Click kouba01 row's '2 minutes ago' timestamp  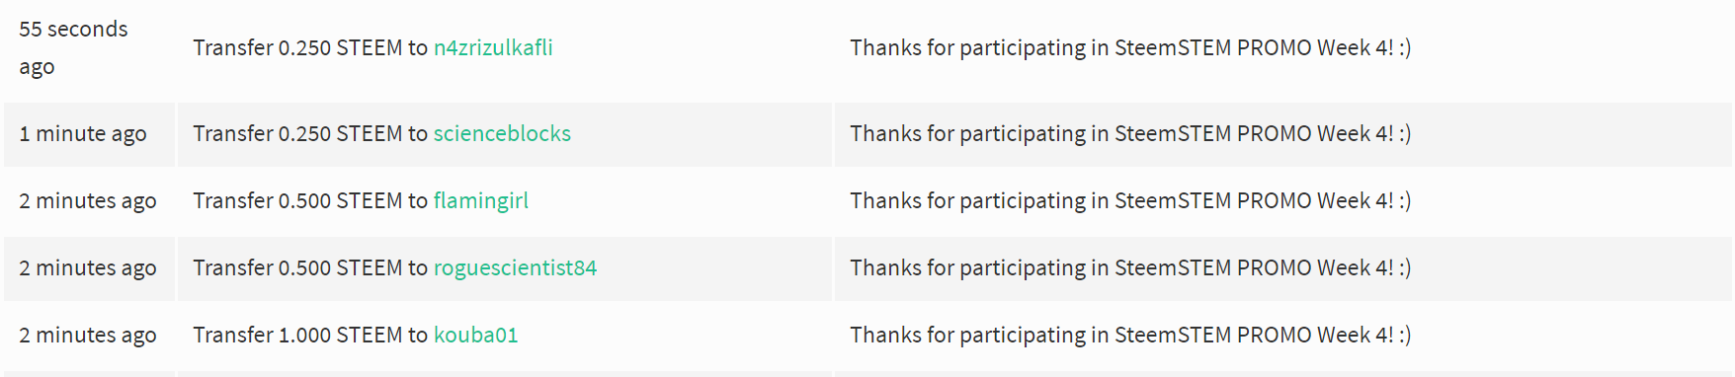pos(88,335)
